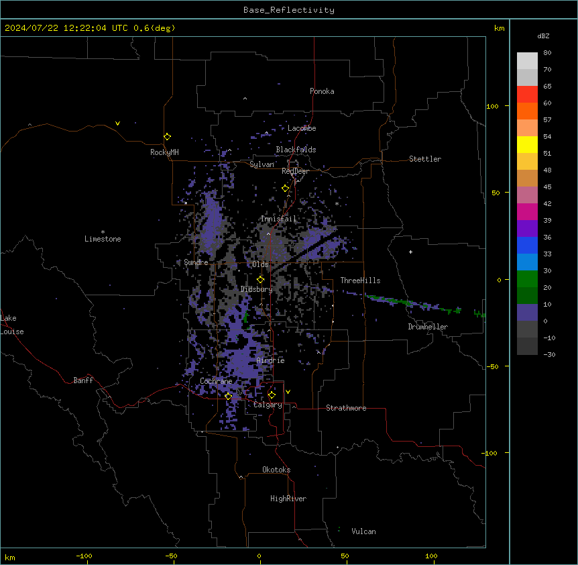Select the Vulcan label
Image resolution: width=578 pixels, height=565 pixels.
pos(363,531)
